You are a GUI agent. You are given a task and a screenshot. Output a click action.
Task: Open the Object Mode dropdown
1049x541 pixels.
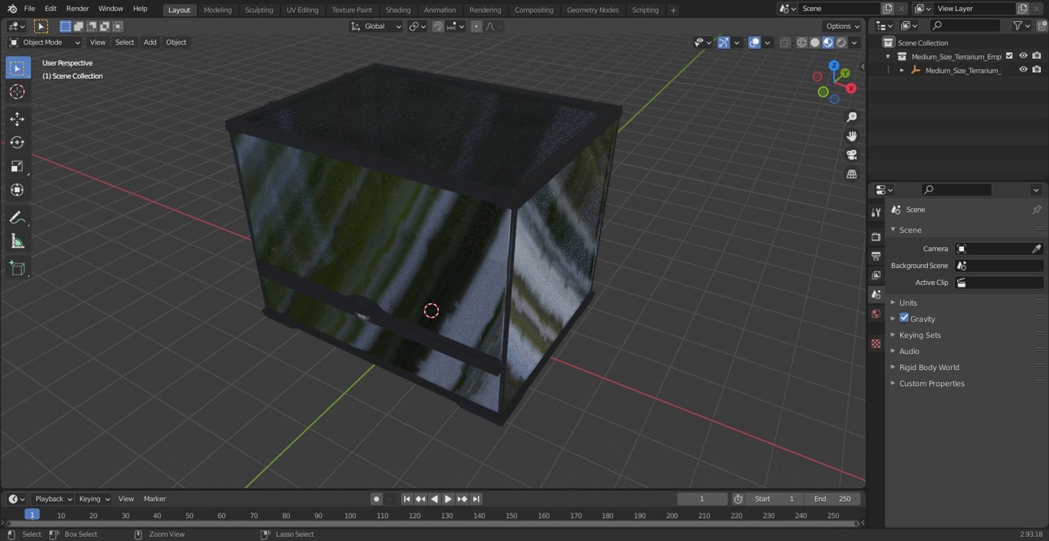(45, 43)
